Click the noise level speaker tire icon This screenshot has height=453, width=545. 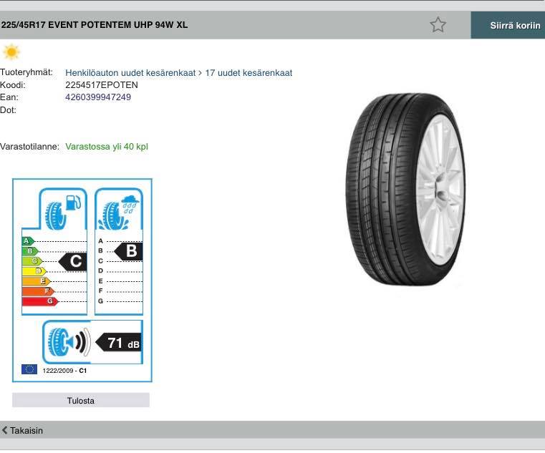pos(69,342)
